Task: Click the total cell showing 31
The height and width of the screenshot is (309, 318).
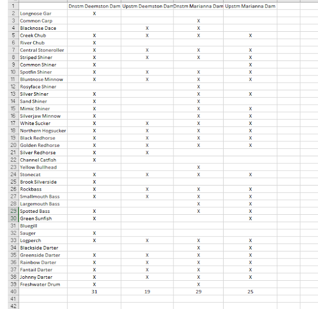Action: (x=94, y=292)
